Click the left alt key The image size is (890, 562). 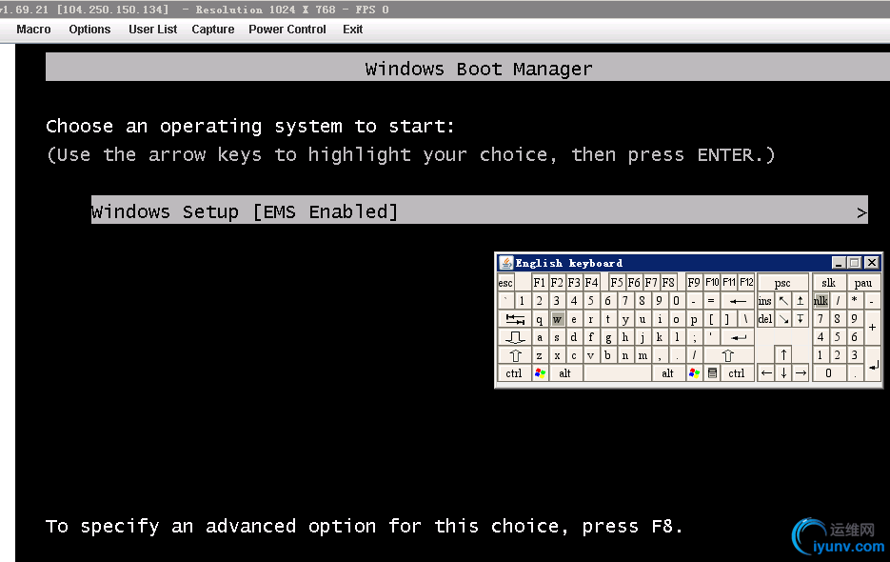pos(564,373)
